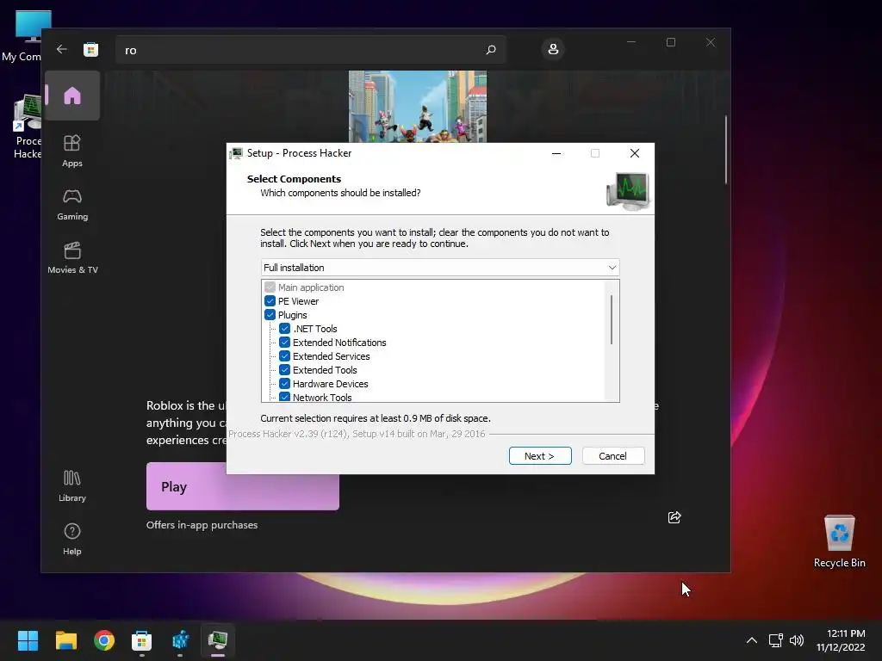
Task: Click the Microsoft Store logo icon
Action: tap(90, 49)
